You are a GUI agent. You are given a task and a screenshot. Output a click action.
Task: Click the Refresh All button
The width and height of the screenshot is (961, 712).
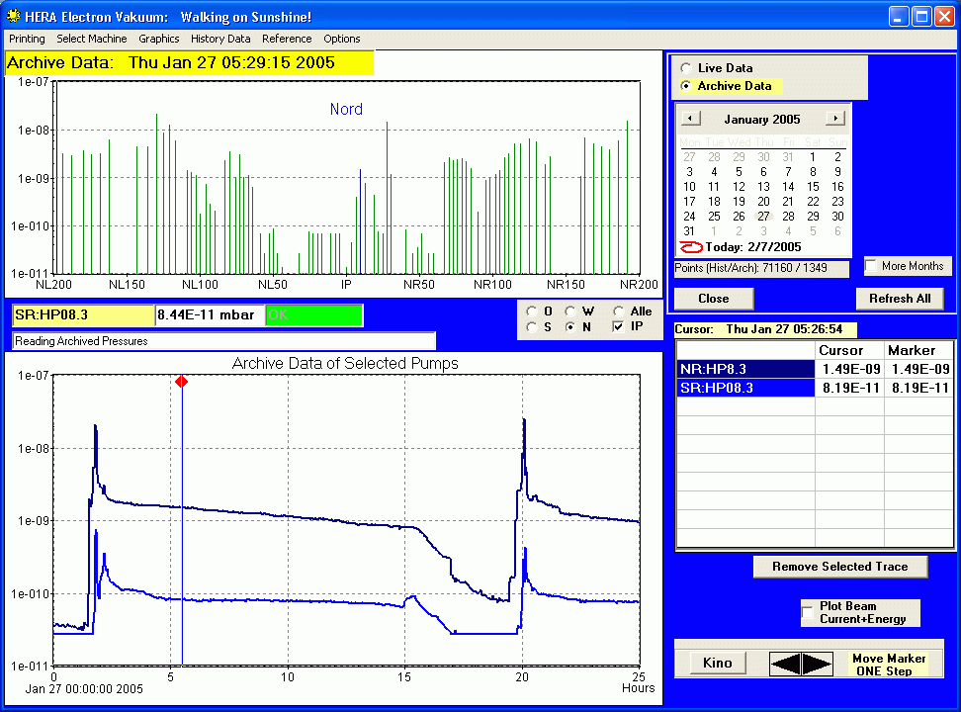[899, 299]
